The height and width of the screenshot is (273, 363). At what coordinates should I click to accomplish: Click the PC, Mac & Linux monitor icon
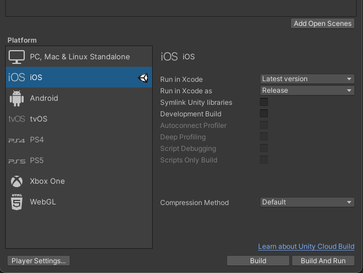coord(17,57)
